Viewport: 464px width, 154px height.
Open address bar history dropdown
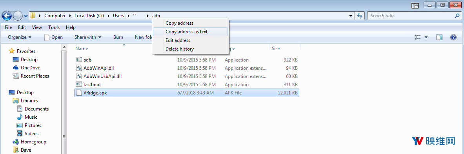[351, 16]
